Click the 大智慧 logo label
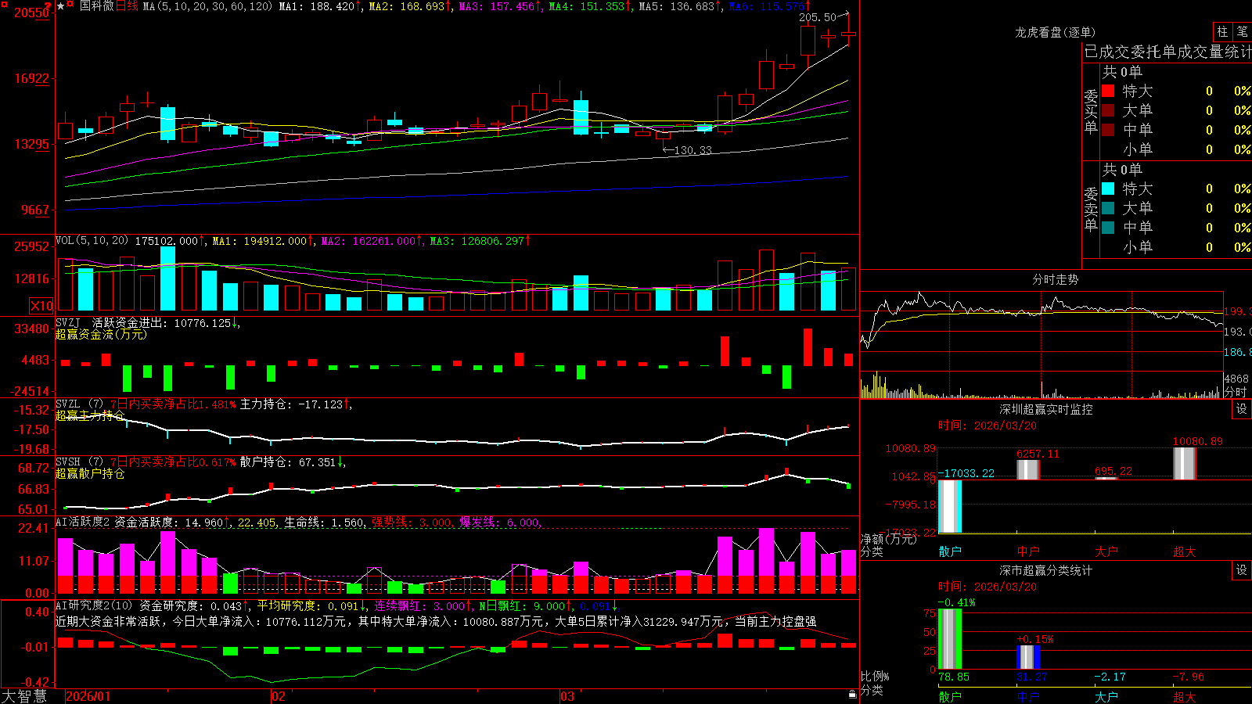The width and height of the screenshot is (1252, 704). pyautogui.click(x=24, y=695)
